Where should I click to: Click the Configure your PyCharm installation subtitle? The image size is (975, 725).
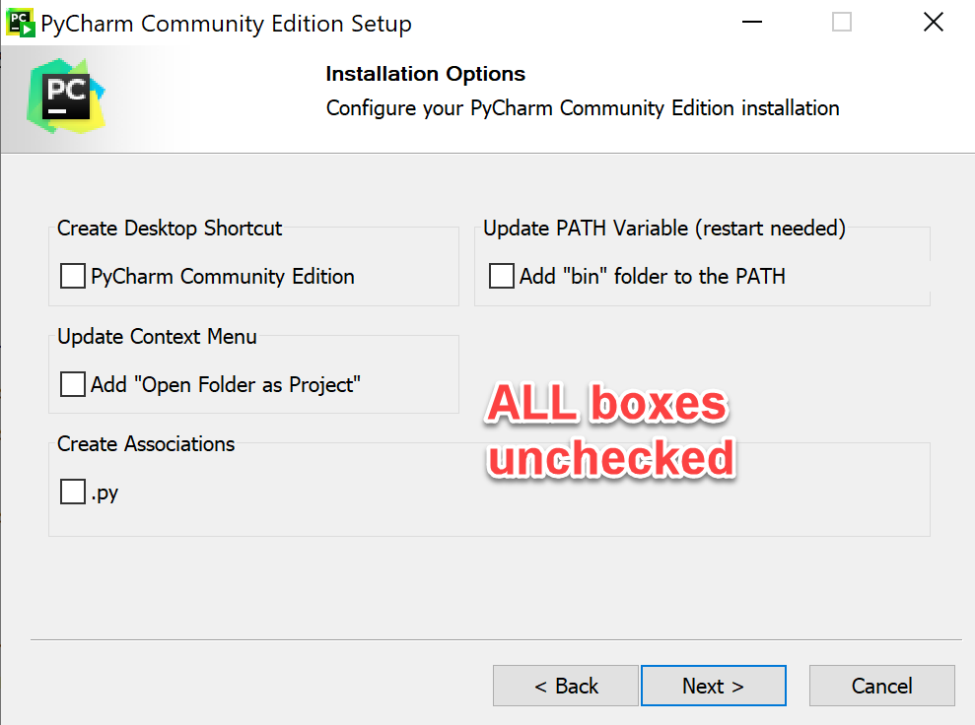(x=583, y=108)
